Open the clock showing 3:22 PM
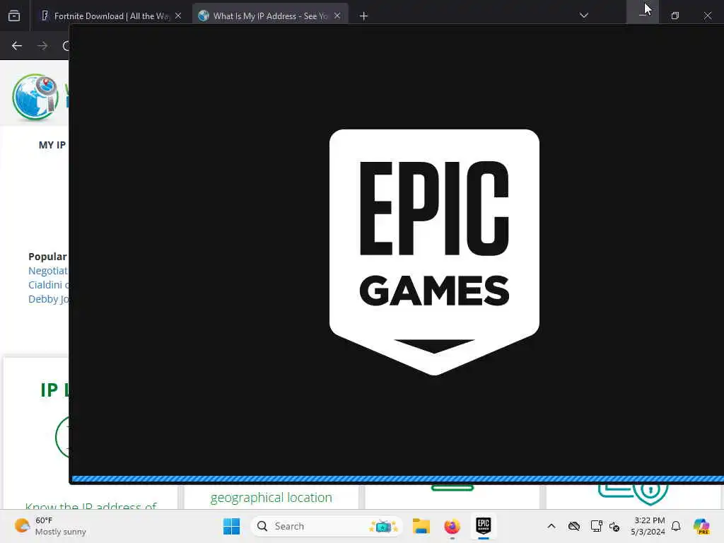The width and height of the screenshot is (724, 543). coord(648,526)
